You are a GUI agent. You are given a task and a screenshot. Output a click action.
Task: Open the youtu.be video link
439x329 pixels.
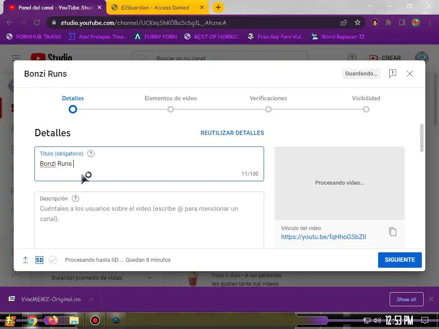[323, 237]
